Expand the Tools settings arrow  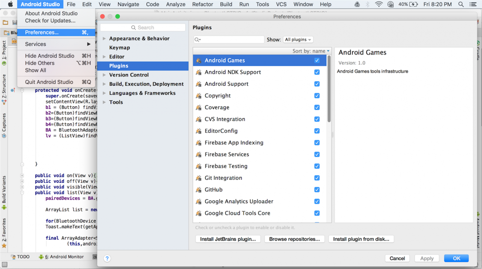coord(104,102)
